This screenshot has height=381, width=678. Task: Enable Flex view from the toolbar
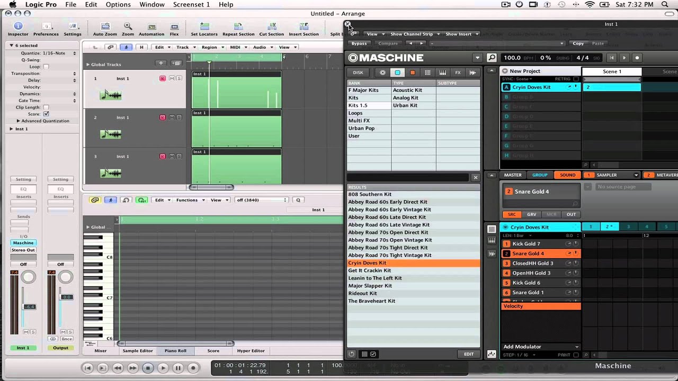(174, 26)
